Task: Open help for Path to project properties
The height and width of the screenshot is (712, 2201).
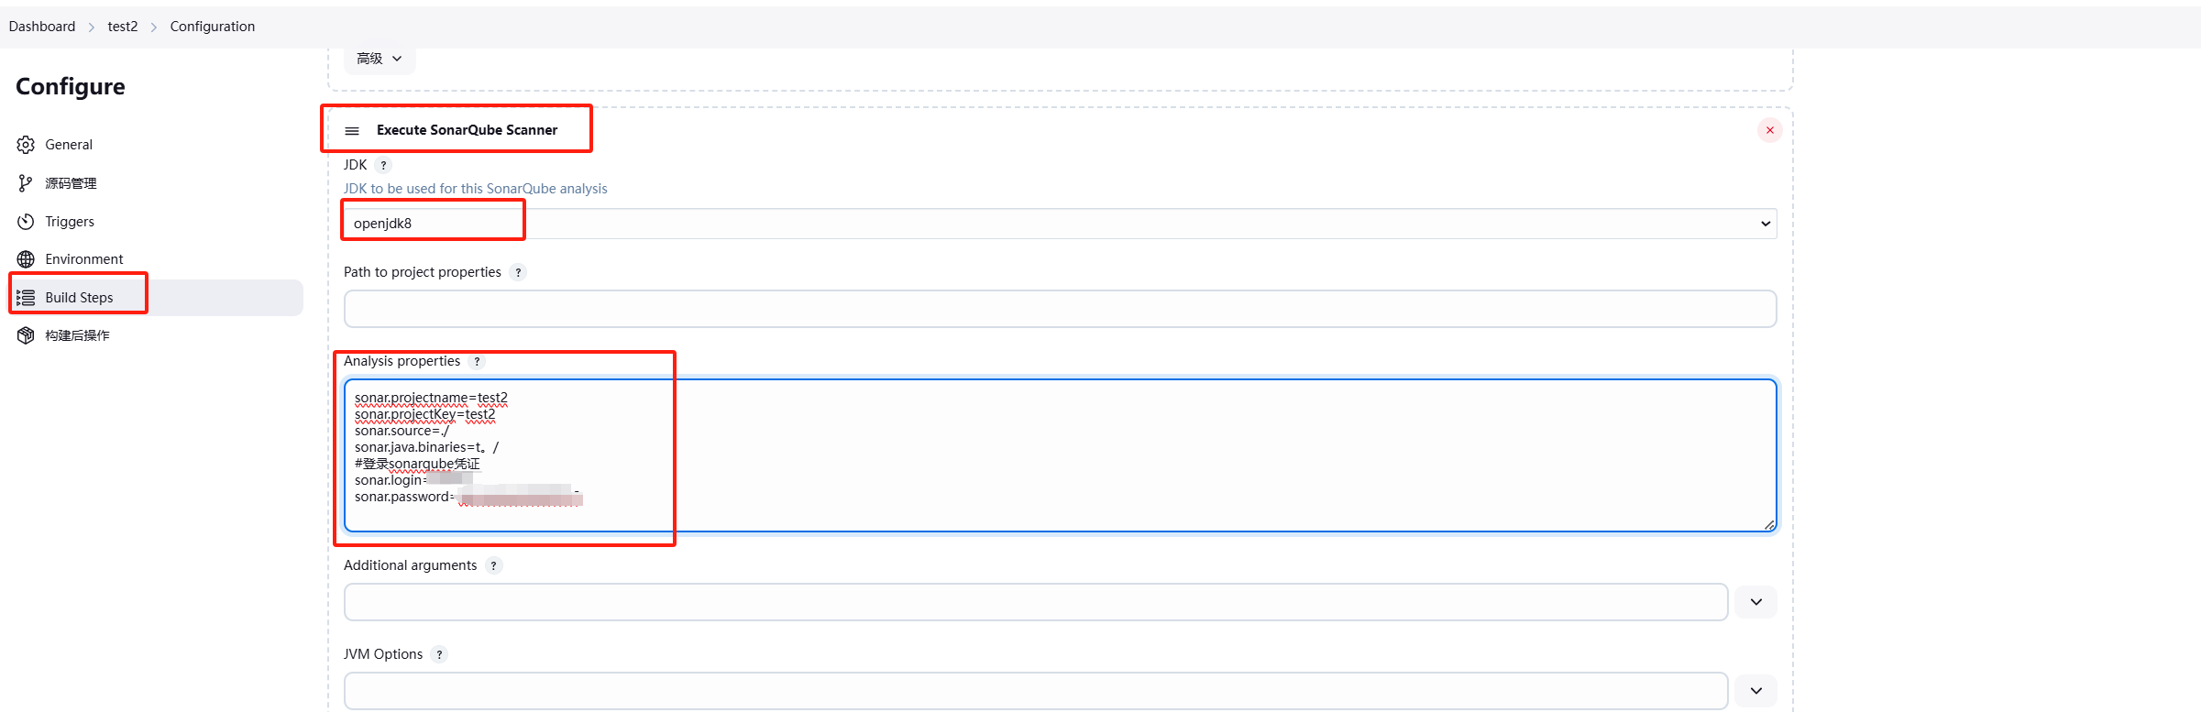Action: pos(518,272)
